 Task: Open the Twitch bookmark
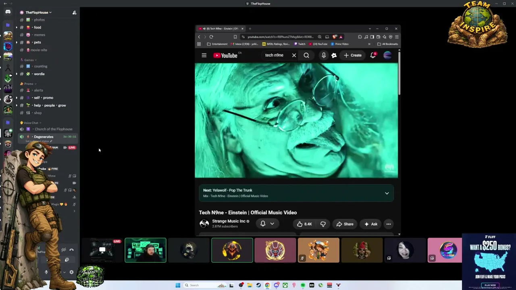click(x=300, y=44)
